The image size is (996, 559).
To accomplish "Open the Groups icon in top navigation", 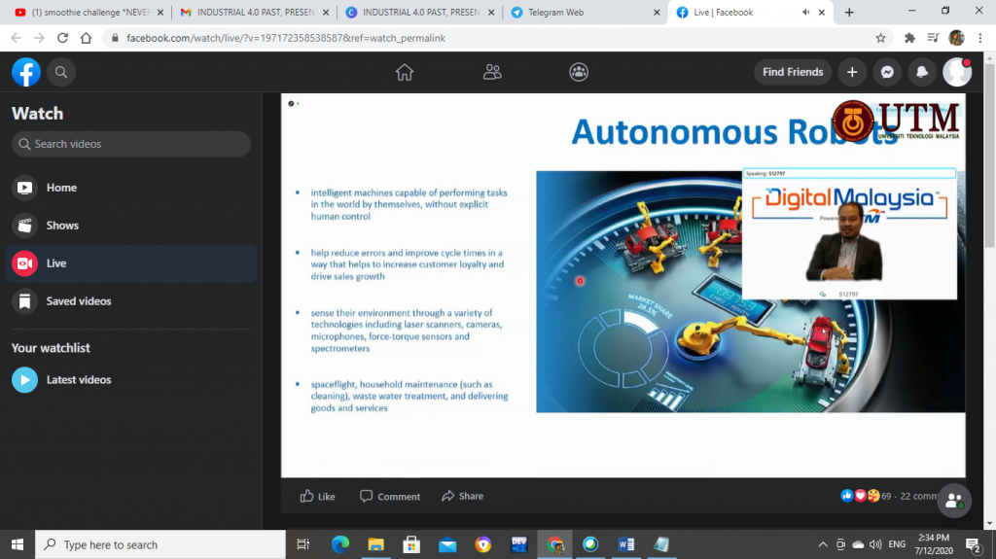I will [579, 72].
